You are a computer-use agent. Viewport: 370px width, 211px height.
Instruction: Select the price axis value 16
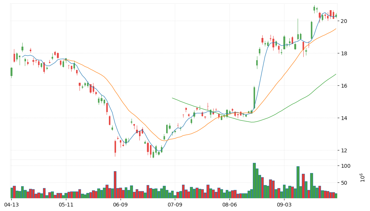[344, 86]
